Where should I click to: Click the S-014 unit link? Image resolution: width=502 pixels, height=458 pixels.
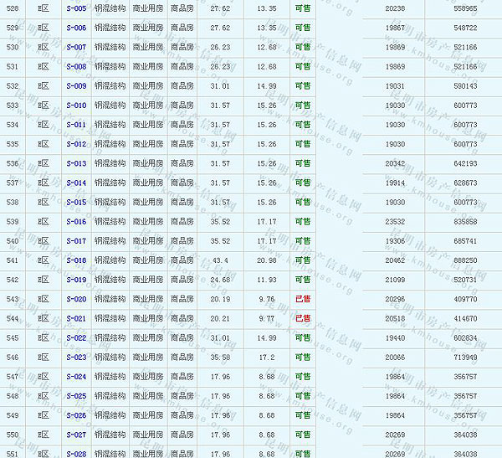75,183
